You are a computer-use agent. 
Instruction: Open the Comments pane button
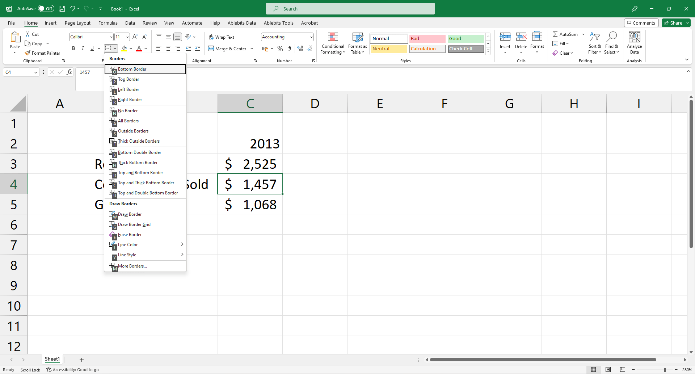tap(640, 23)
